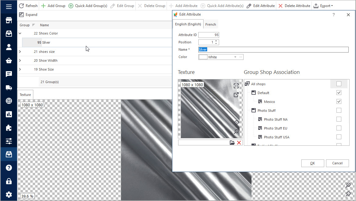Expand the shoes size group row
The image size is (356, 201).
20,52
